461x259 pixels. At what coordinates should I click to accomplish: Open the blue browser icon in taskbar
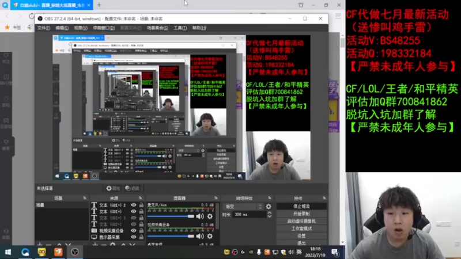25,252
